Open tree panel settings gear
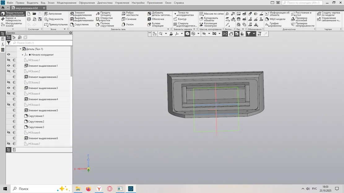This screenshot has height=193, width=344. [70, 33]
